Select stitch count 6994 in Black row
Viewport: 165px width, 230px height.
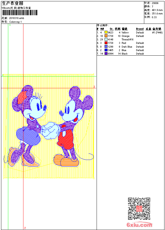110,54
